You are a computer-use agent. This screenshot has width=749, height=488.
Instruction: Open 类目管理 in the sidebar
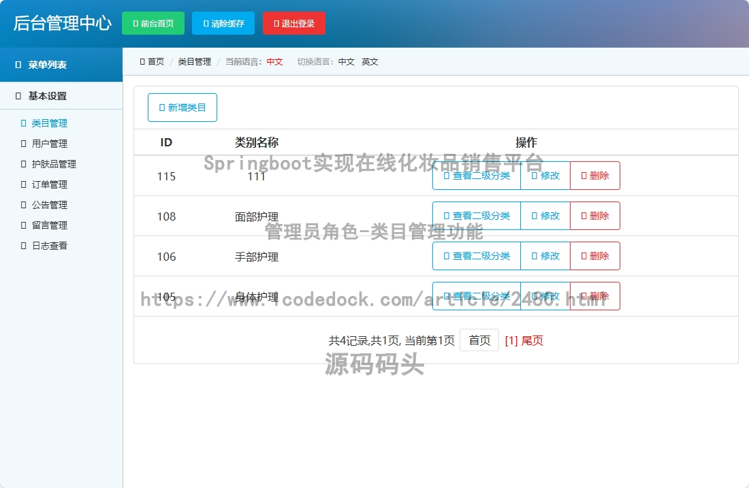pos(49,123)
